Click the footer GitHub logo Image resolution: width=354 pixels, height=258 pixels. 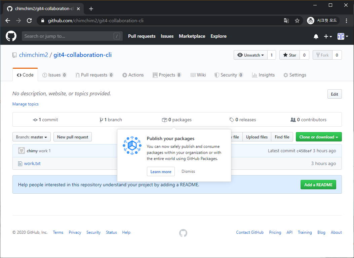[183, 233]
